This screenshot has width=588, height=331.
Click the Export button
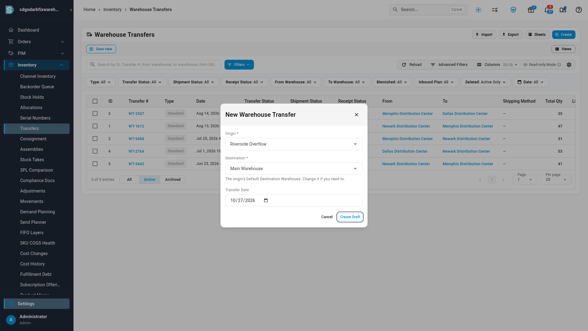(x=511, y=35)
